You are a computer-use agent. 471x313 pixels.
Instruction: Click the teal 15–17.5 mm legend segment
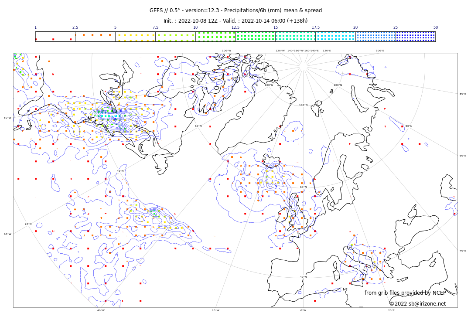296,36
